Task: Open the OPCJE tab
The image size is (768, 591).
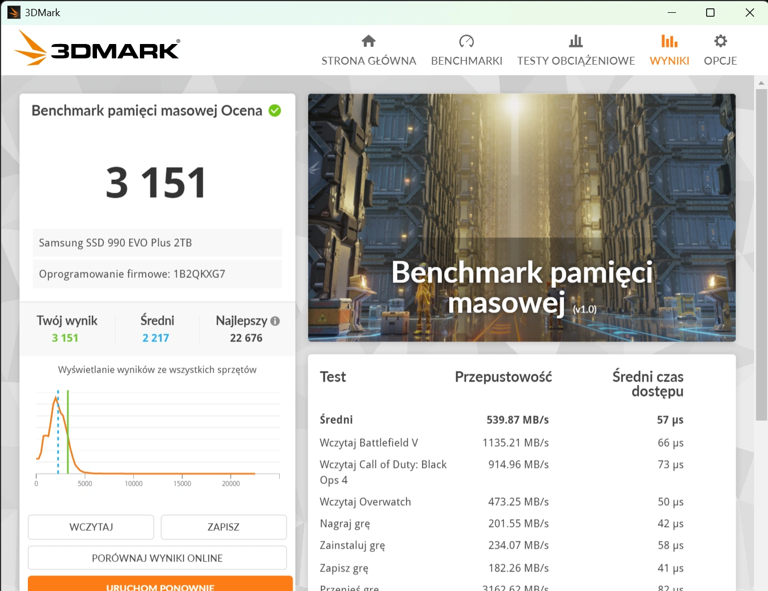Action: pos(721,61)
